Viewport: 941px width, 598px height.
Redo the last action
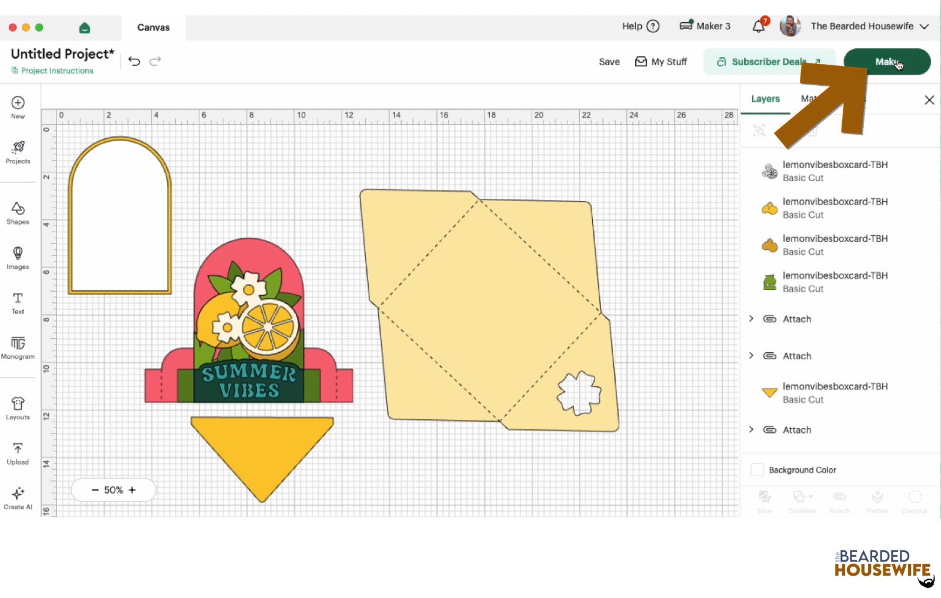pyautogui.click(x=155, y=61)
